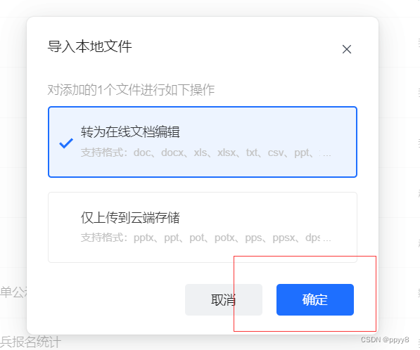The height and width of the screenshot is (350, 420).
Task: Click the 支持格式 label under 仅上传到云端存储
Action: point(102,238)
